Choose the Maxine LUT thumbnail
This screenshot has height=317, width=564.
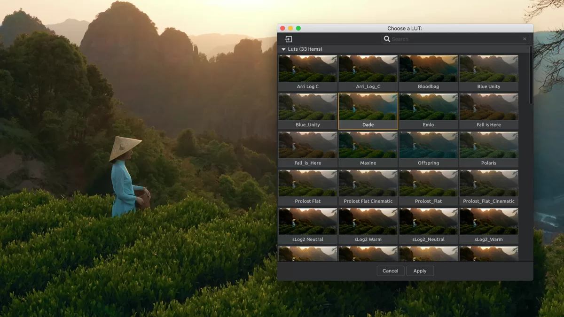368,149
